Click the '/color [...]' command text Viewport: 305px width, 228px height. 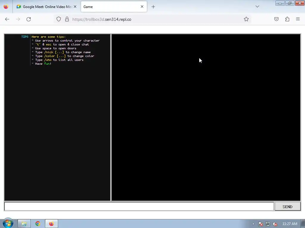coord(55,56)
